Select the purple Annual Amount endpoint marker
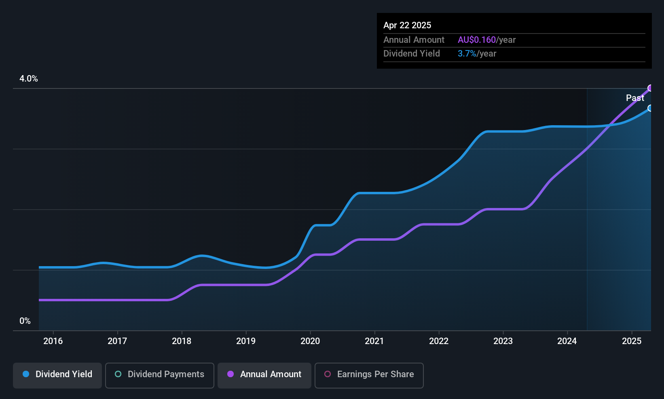664x399 pixels. pos(651,88)
